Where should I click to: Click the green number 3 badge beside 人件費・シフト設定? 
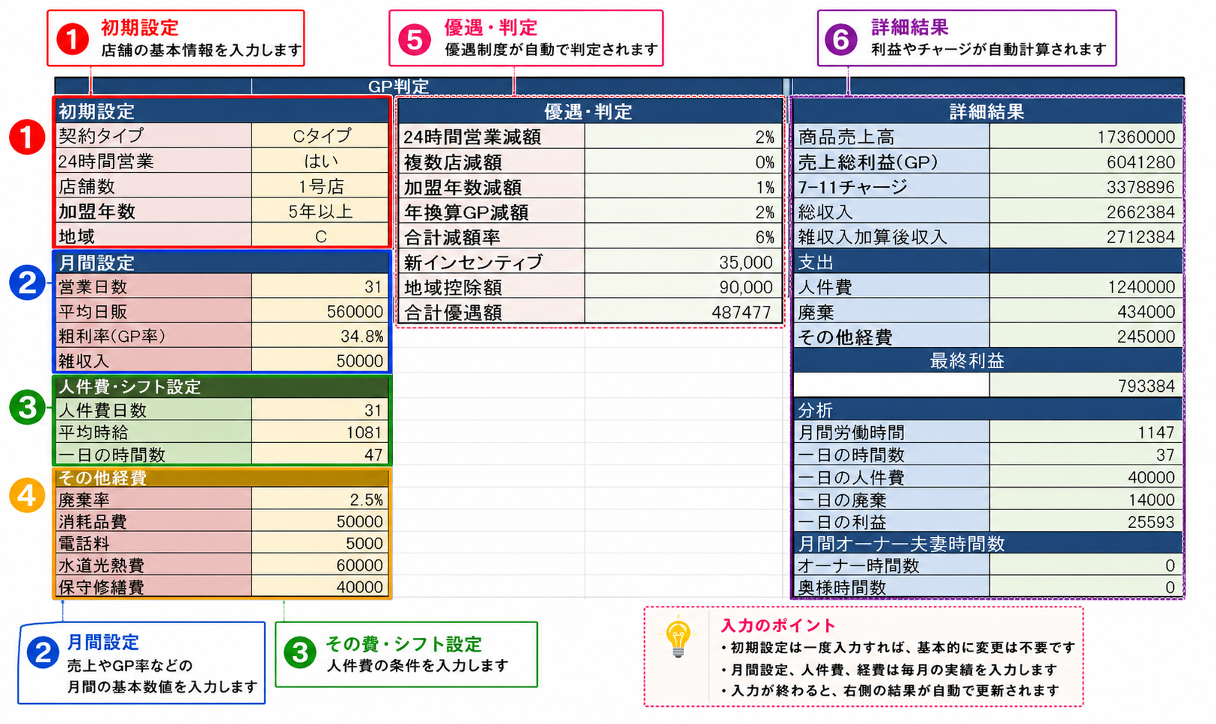pyautogui.click(x=27, y=408)
